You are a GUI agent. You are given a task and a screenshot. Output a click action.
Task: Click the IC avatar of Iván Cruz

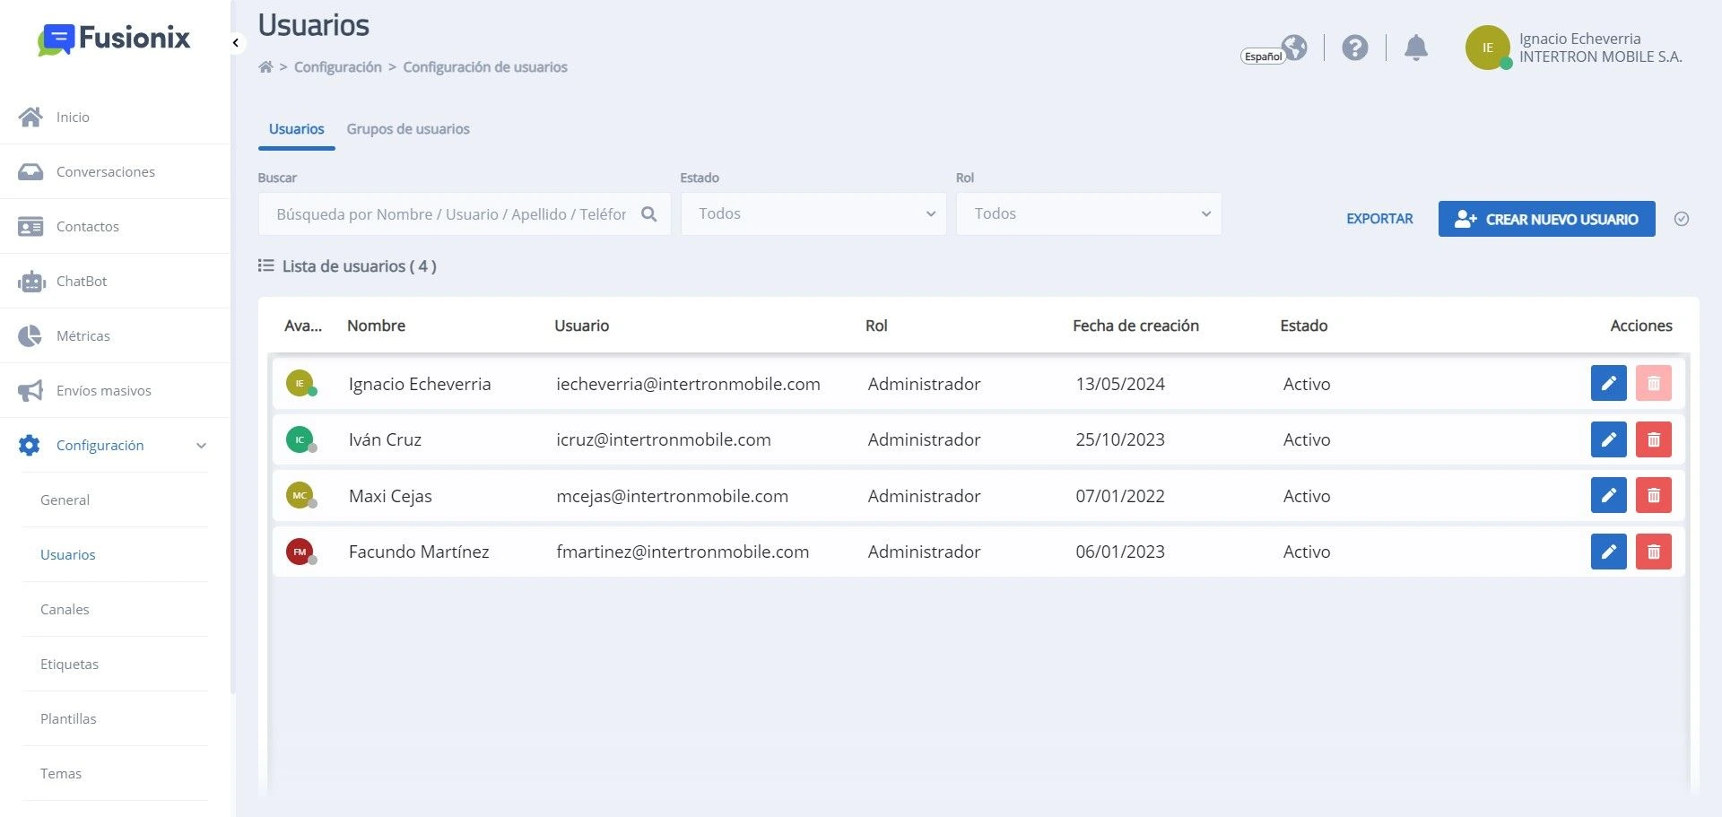pyautogui.click(x=300, y=439)
